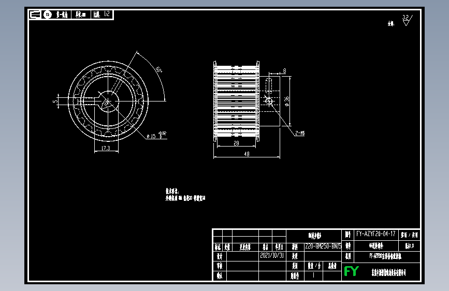Click the set screw hole circle on the hub
This screenshot has height=291, width=449.
(x=269, y=101)
